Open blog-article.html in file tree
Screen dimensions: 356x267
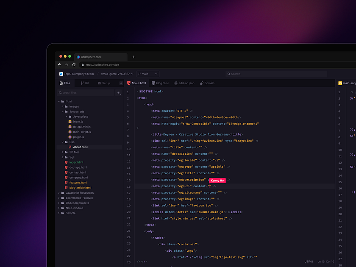point(81,188)
